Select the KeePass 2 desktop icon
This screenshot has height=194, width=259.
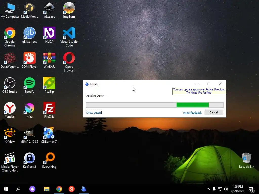(29, 160)
